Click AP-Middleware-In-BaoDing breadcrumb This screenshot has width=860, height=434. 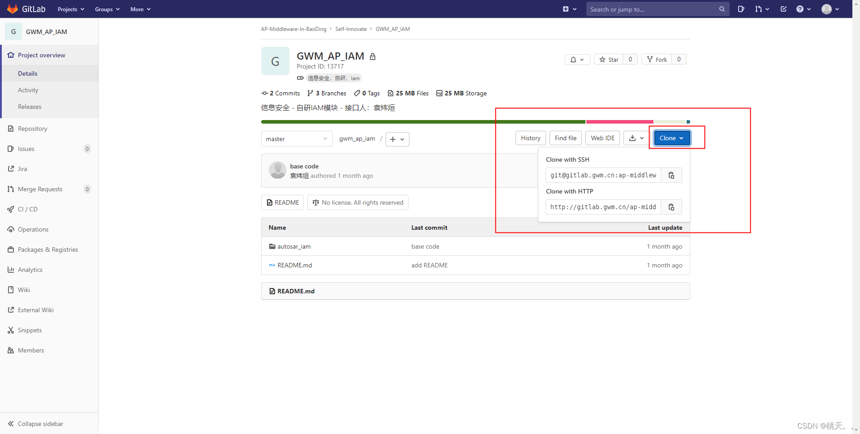pos(294,29)
